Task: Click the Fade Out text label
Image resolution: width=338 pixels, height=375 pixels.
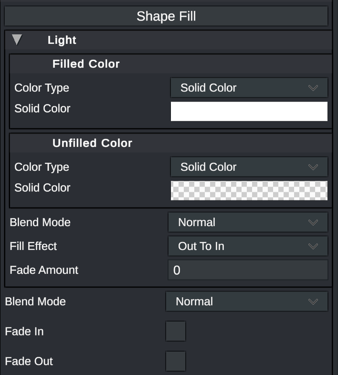Action: click(x=29, y=361)
